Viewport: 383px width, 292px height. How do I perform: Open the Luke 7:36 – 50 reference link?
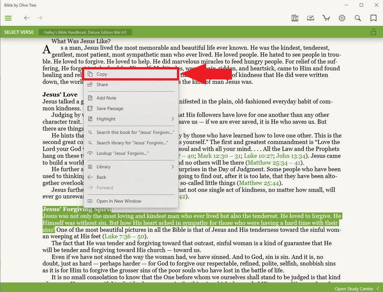(x=124, y=236)
